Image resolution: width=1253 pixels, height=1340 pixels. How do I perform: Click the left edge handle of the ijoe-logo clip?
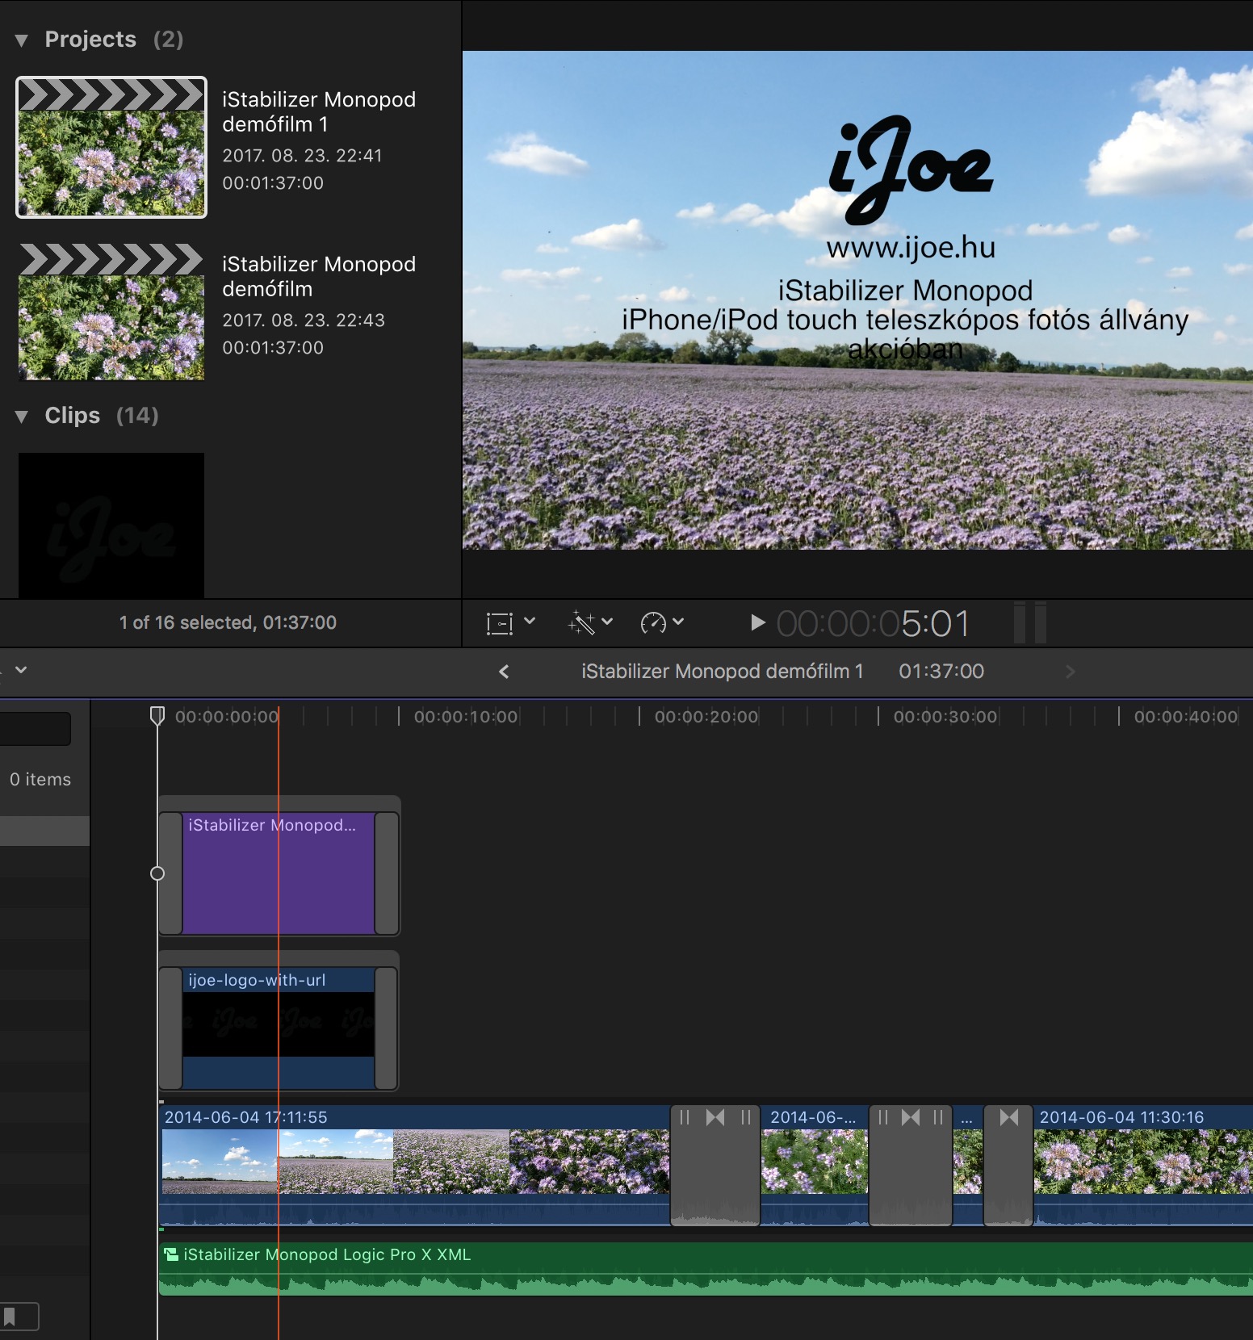[x=170, y=1028]
